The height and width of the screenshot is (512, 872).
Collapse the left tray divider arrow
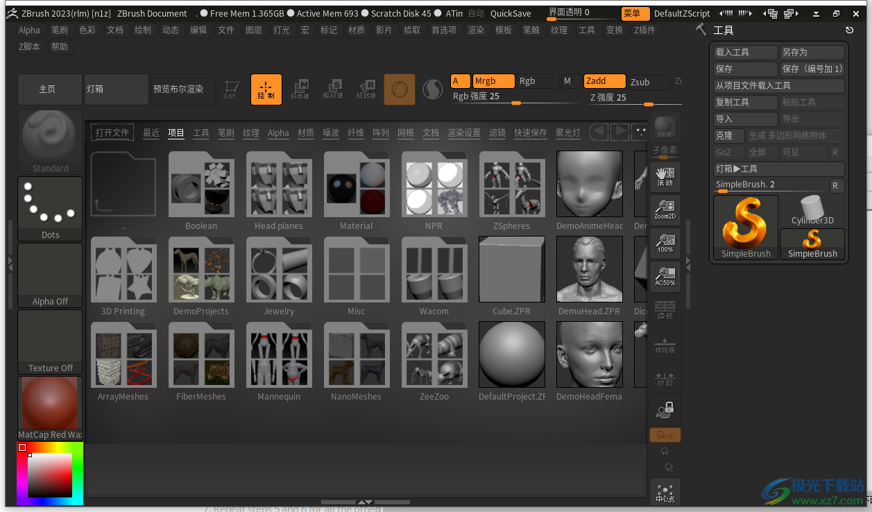tap(10, 264)
